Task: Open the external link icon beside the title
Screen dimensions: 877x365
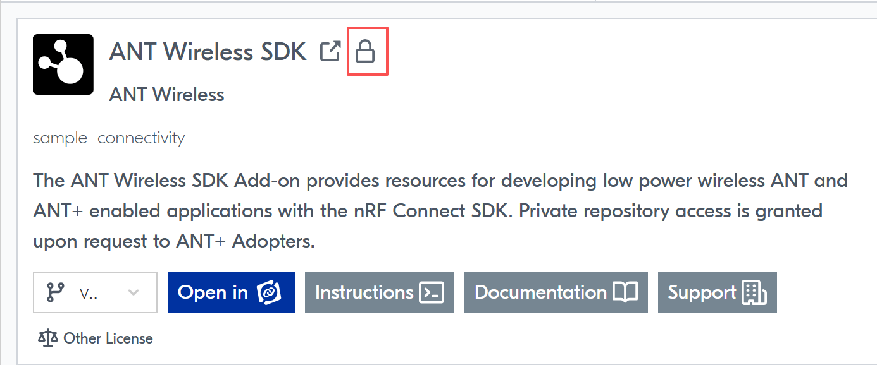Action: pos(330,51)
